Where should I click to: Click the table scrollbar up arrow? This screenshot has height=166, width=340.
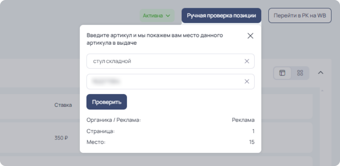pyautogui.click(x=322, y=91)
